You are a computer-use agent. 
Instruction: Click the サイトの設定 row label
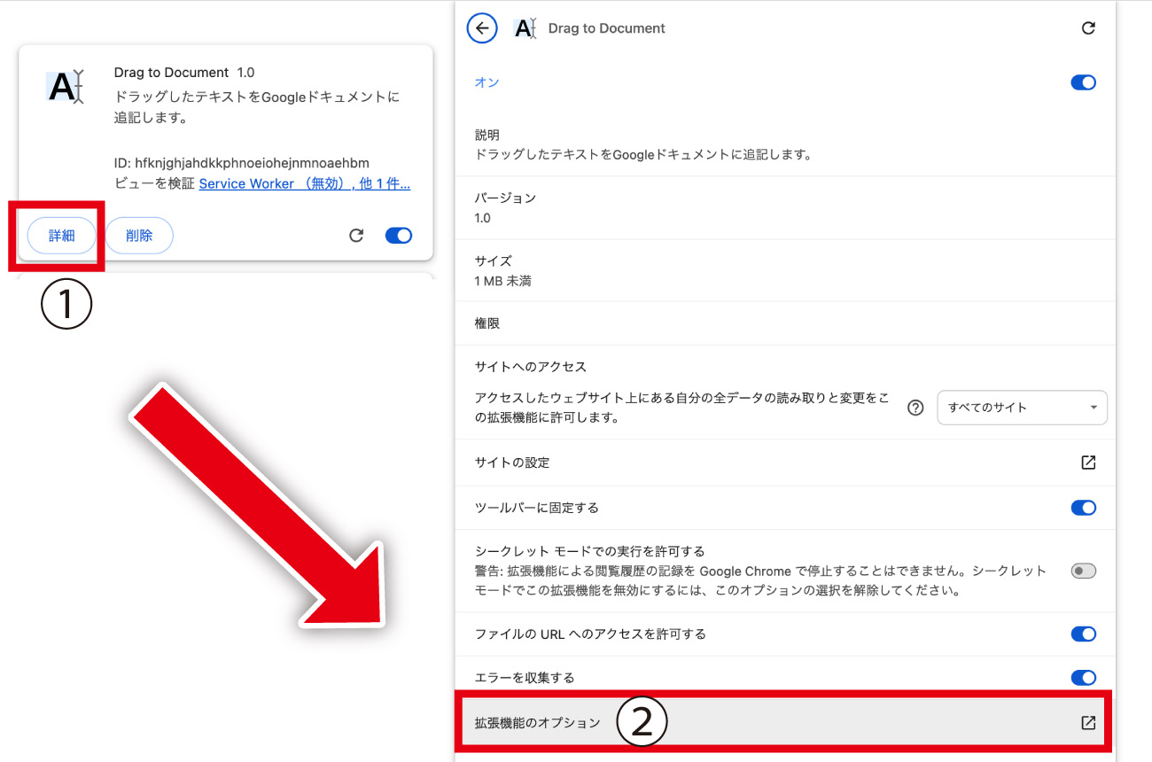point(512,463)
